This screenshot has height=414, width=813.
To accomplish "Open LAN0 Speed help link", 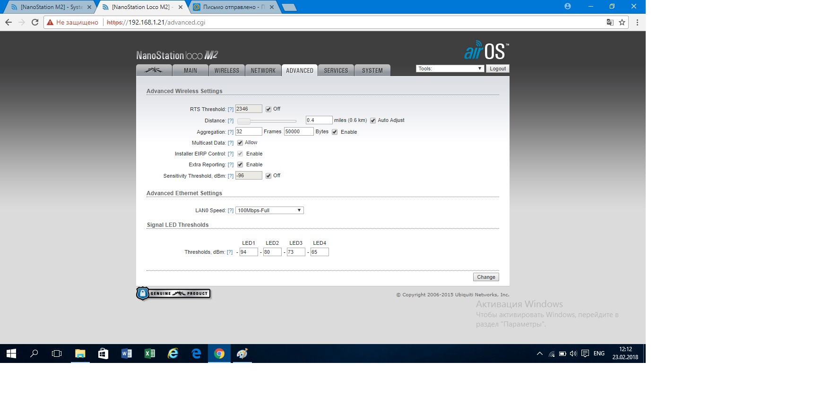I will pos(231,210).
